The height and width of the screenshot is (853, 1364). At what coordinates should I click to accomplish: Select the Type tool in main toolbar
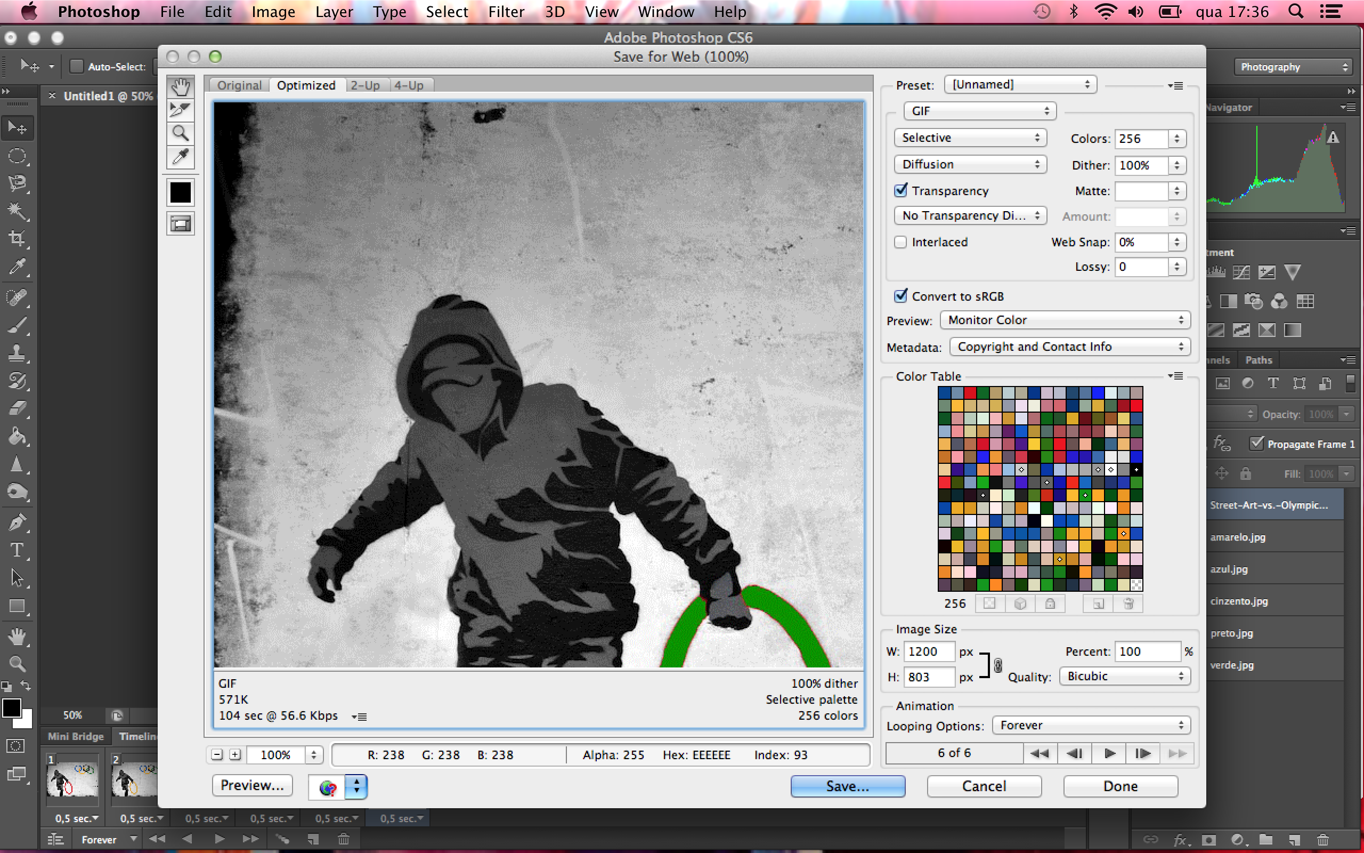tap(17, 550)
